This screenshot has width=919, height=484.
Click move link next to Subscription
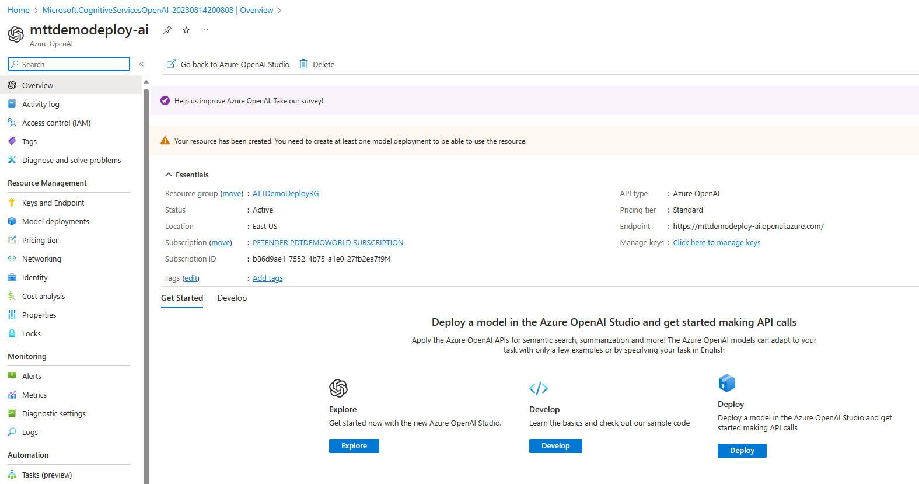tap(221, 243)
